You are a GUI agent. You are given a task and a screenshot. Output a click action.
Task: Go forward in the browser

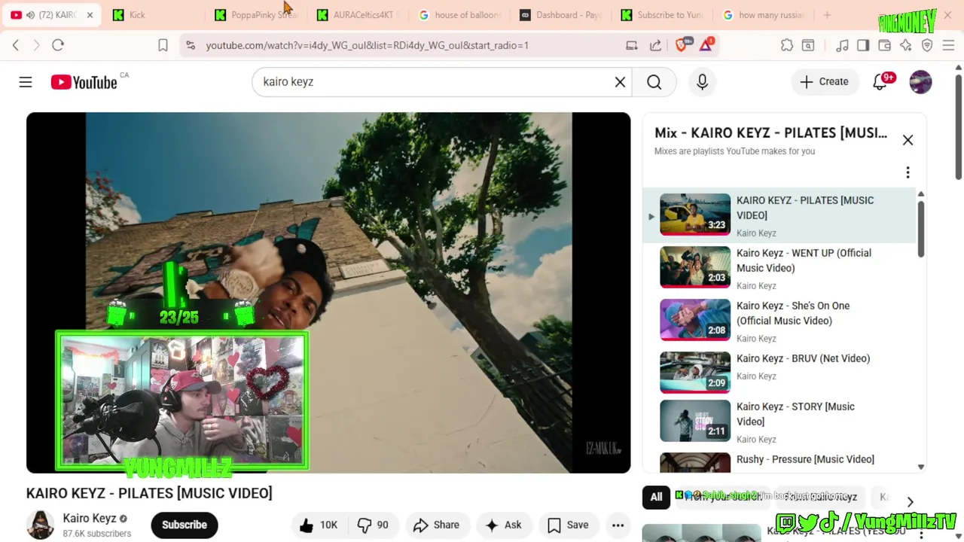(x=36, y=45)
